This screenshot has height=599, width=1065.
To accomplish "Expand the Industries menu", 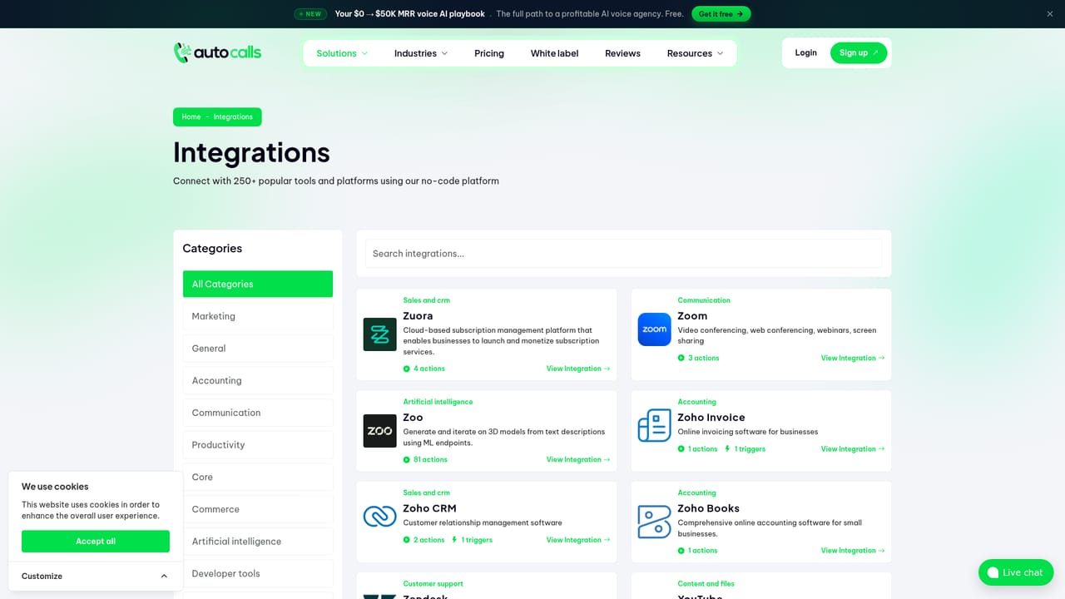I will tap(421, 53).
